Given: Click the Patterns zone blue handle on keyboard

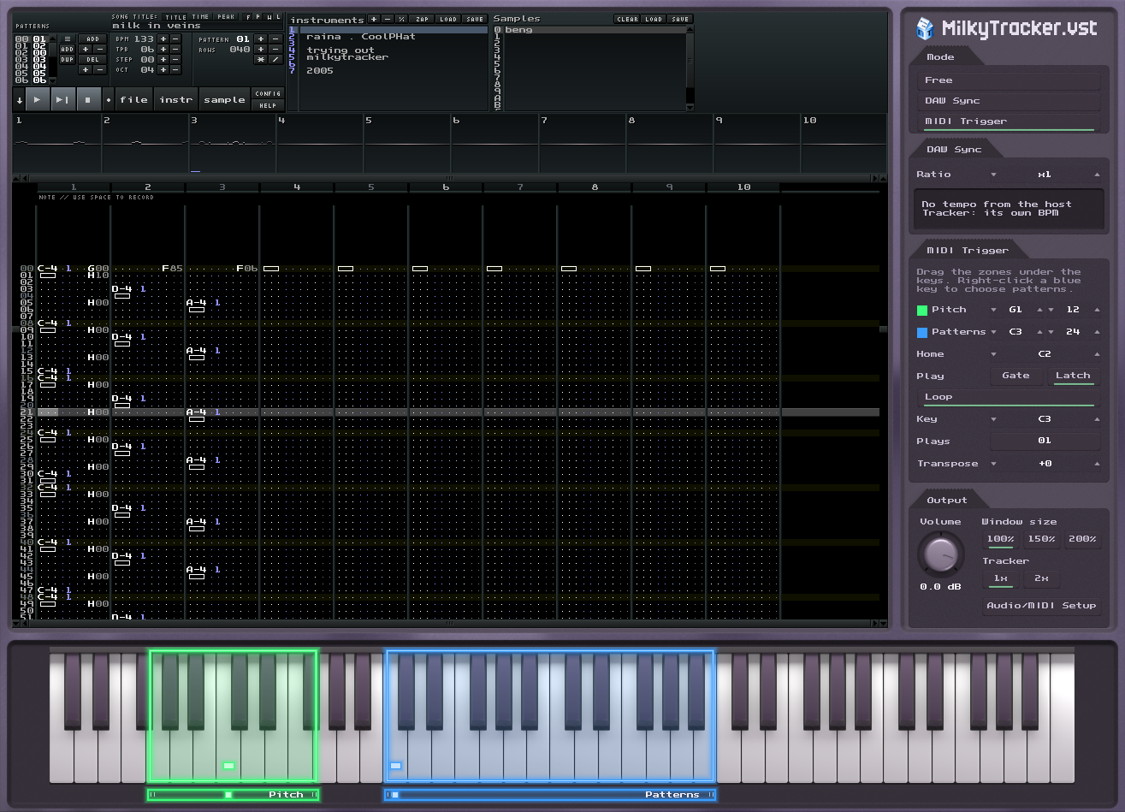Looking at the screenshot, I should [x=395, y=766].
